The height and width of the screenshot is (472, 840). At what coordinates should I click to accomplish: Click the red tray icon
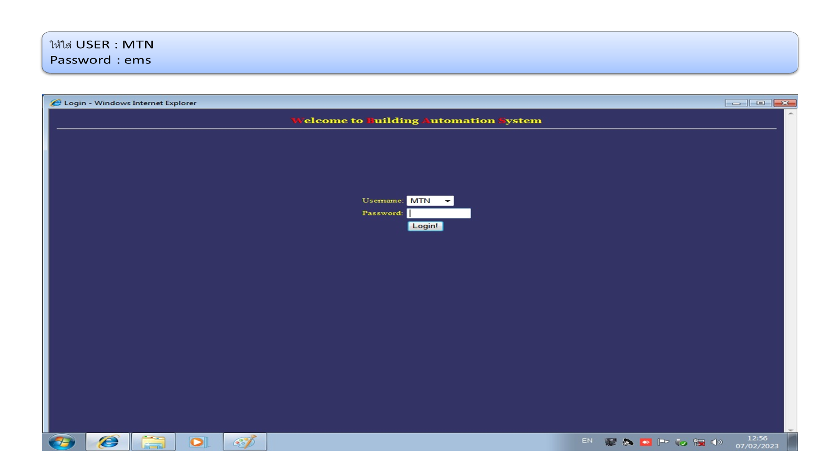[646, 442]
